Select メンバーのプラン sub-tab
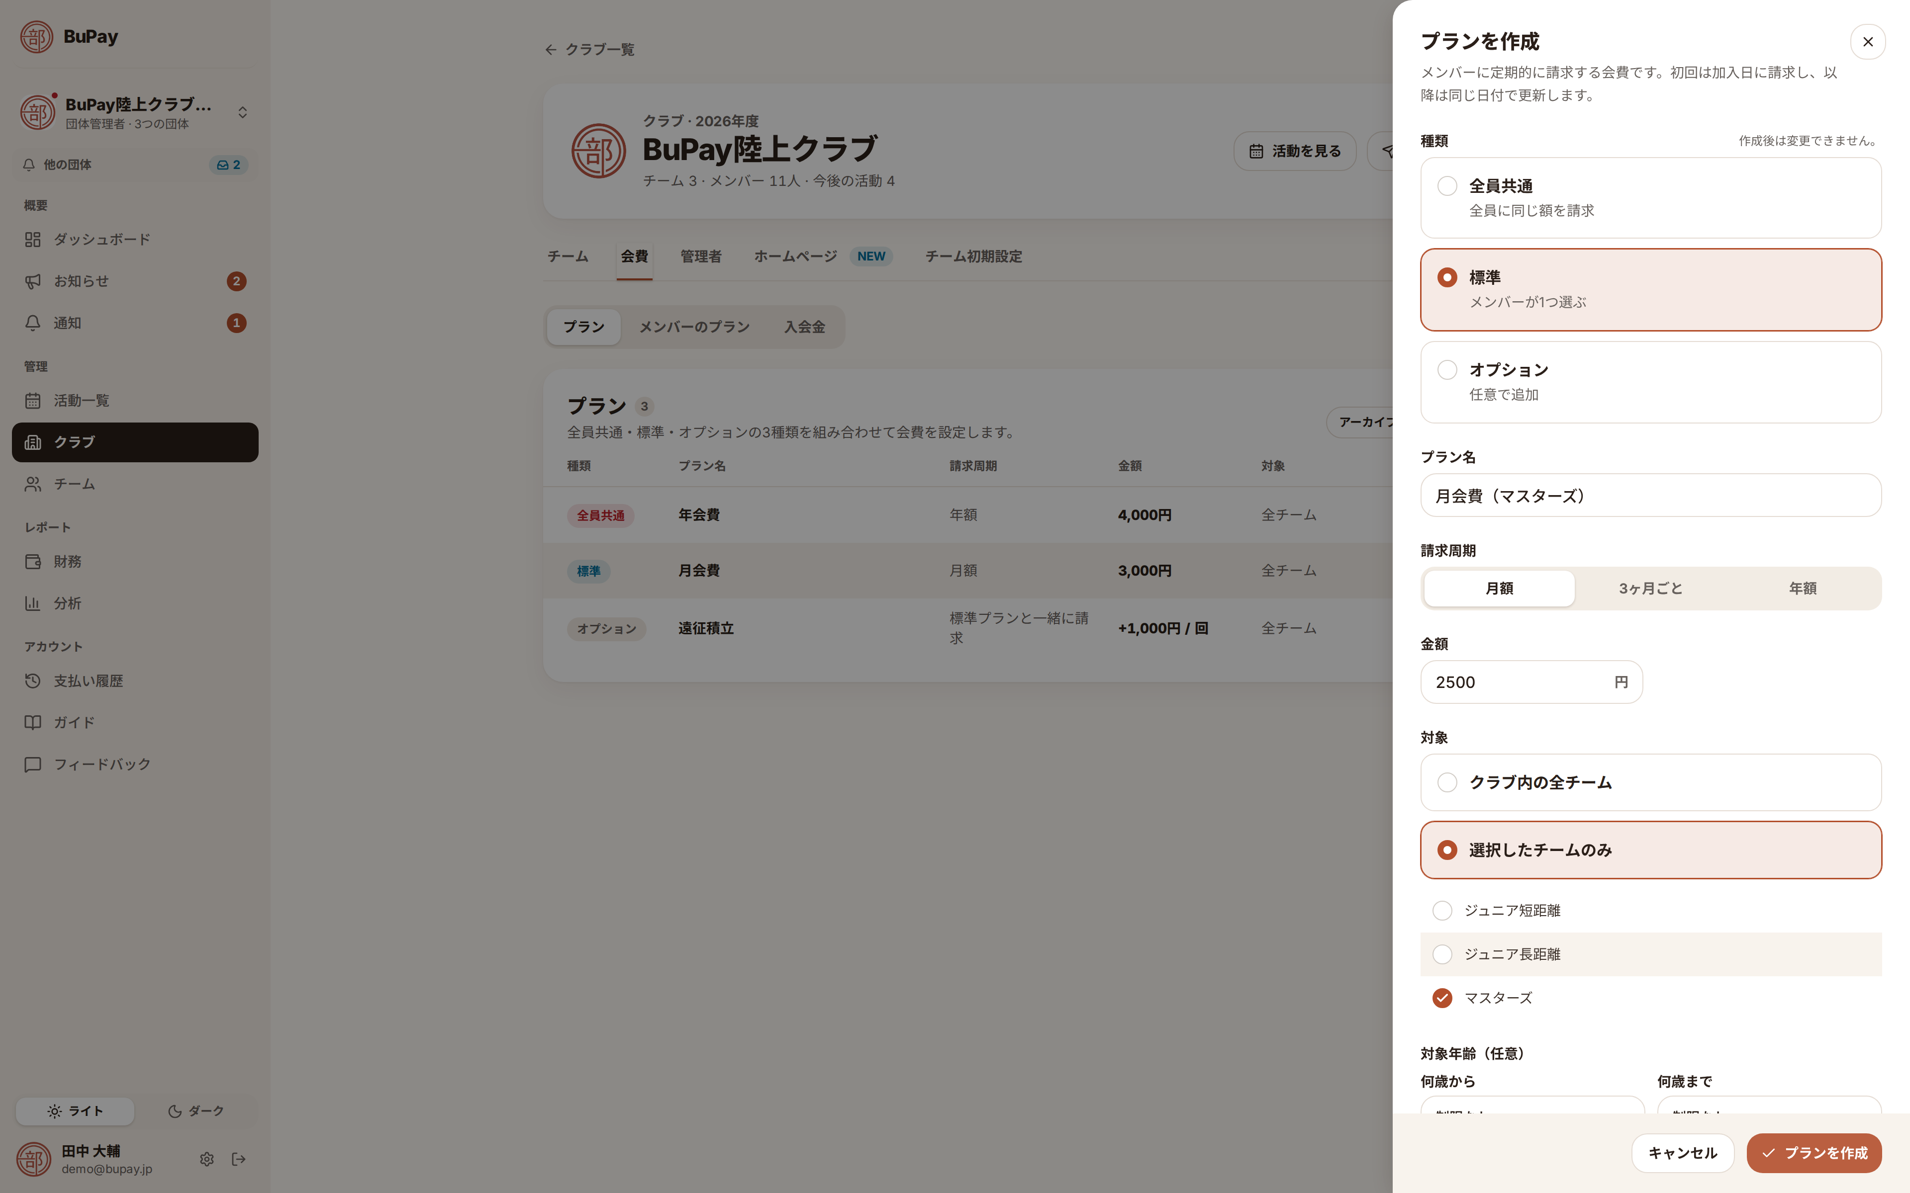 tap(694, 327)
